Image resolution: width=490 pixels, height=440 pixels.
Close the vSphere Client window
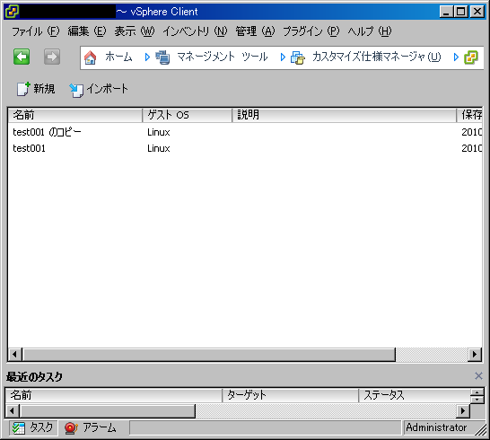(x=477, y=12)
